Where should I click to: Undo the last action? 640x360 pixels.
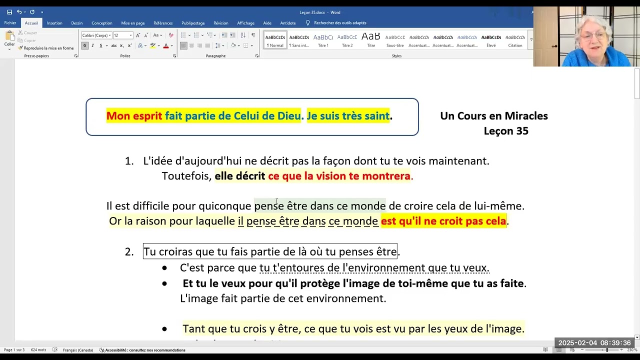pos(19,12)
